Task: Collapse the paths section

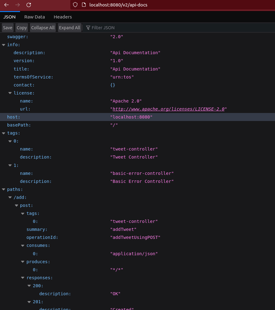Action: 4,189
